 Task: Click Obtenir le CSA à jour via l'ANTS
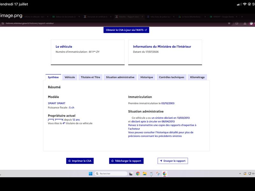click(x=126, y=30)
